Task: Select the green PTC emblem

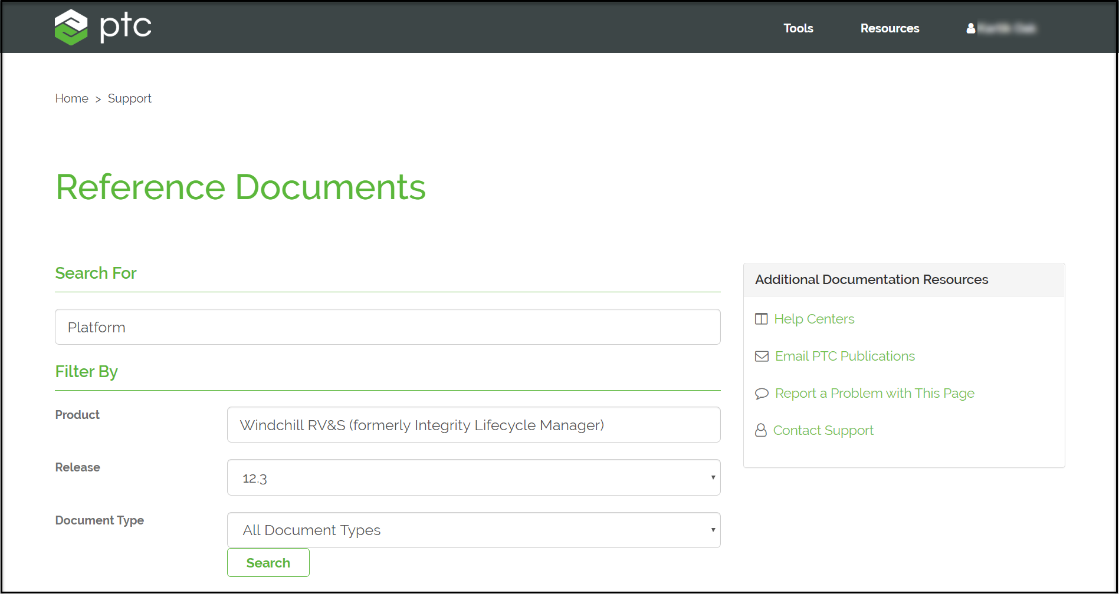Action: [70, 26]
